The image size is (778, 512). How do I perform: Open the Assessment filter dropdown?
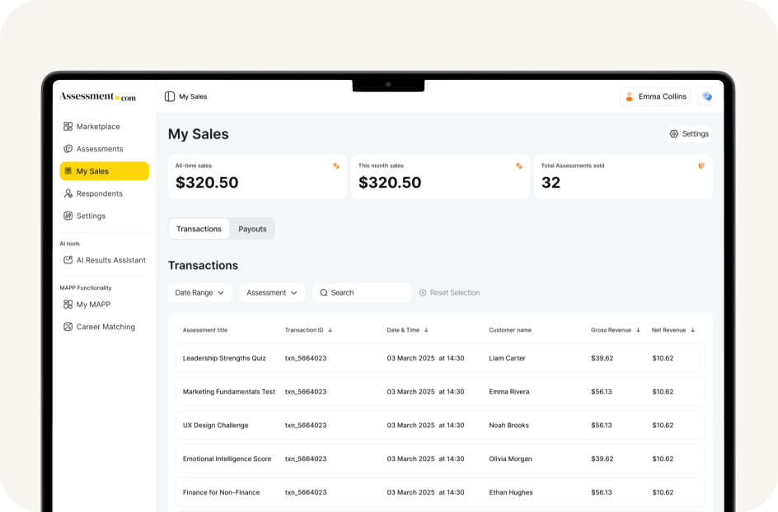tap(272, 292)
